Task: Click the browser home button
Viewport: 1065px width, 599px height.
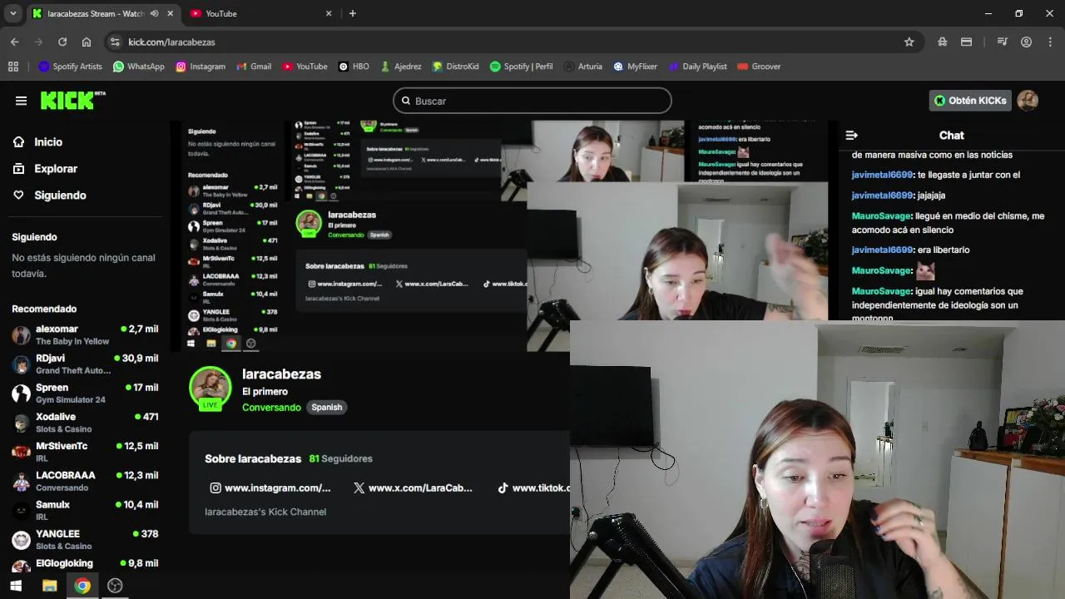Action: (87, 42)
